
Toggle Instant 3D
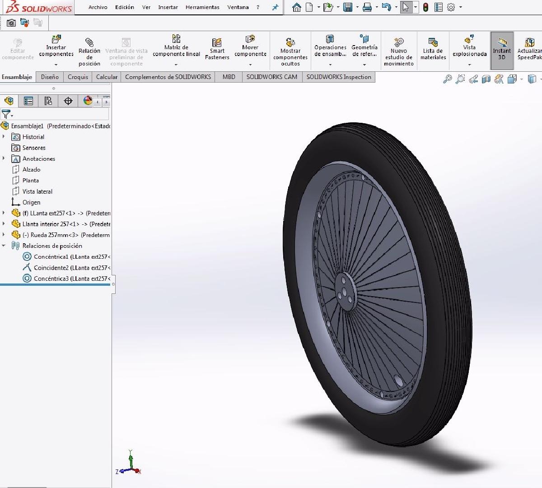(502, 51)
